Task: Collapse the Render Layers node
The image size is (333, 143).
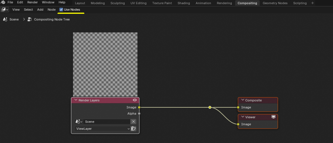Action: [x=76, y=100]
